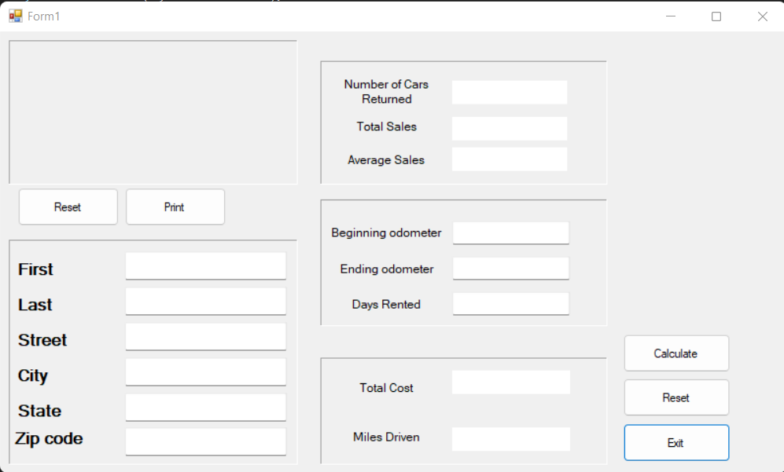Screen dimensions: 784x472
Task: Click the Number of Cars Returned box
Action: [509, 92]
